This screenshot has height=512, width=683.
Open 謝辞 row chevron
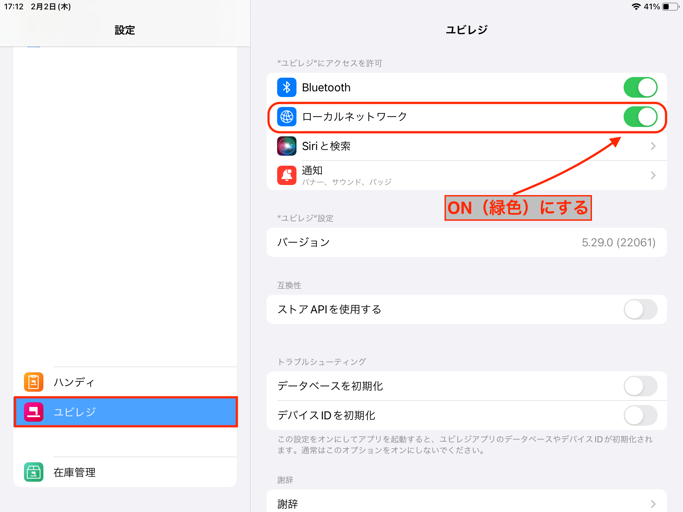coord(653,504)
